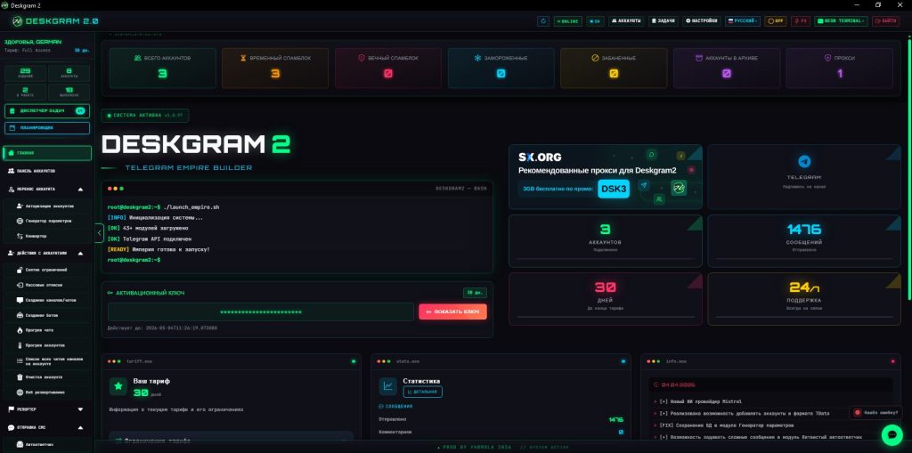Click the Нашёл ошибку? report button

point(875,412)
